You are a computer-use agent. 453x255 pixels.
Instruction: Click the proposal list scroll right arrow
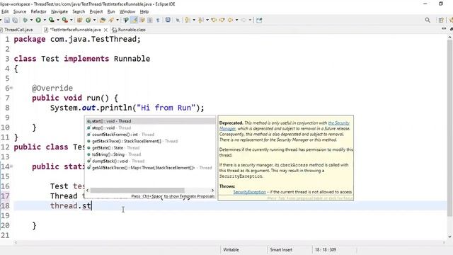point(212,190)
